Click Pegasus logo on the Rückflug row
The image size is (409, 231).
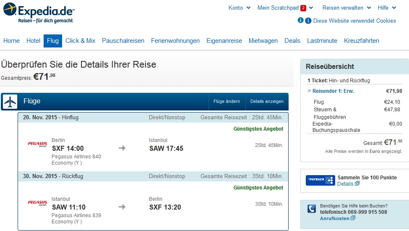[x=37, y=202]
